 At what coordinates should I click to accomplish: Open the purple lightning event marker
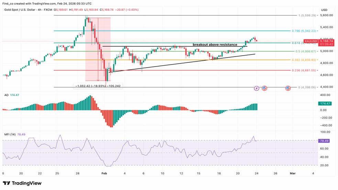[257, 88]
